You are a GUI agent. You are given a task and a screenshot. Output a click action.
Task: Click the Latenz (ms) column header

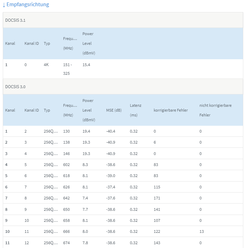[136, 110]
